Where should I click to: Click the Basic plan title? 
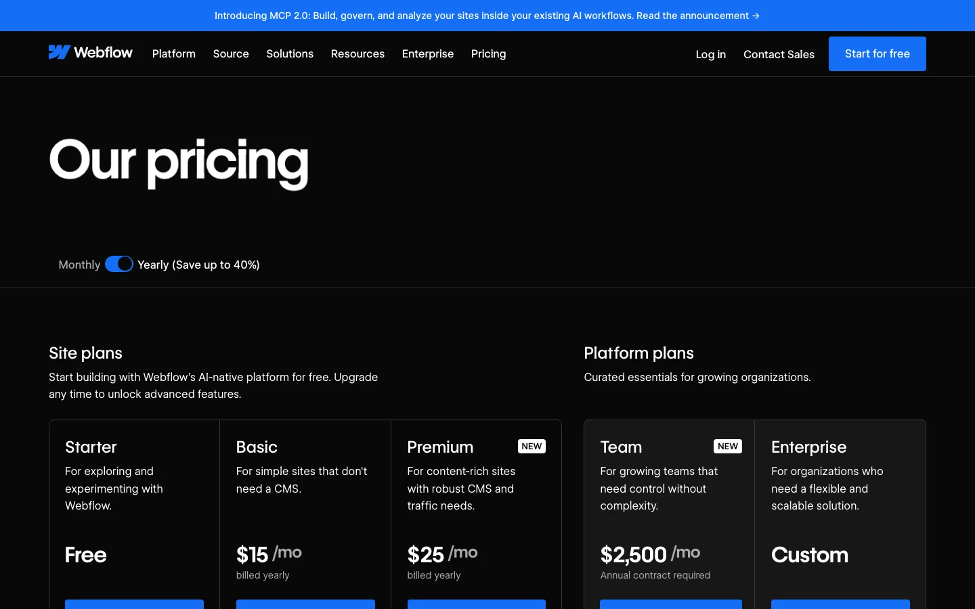[x=257, y=447]
